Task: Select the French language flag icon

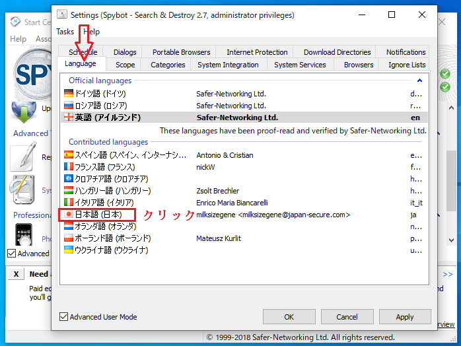Action: tap(69, 166)
